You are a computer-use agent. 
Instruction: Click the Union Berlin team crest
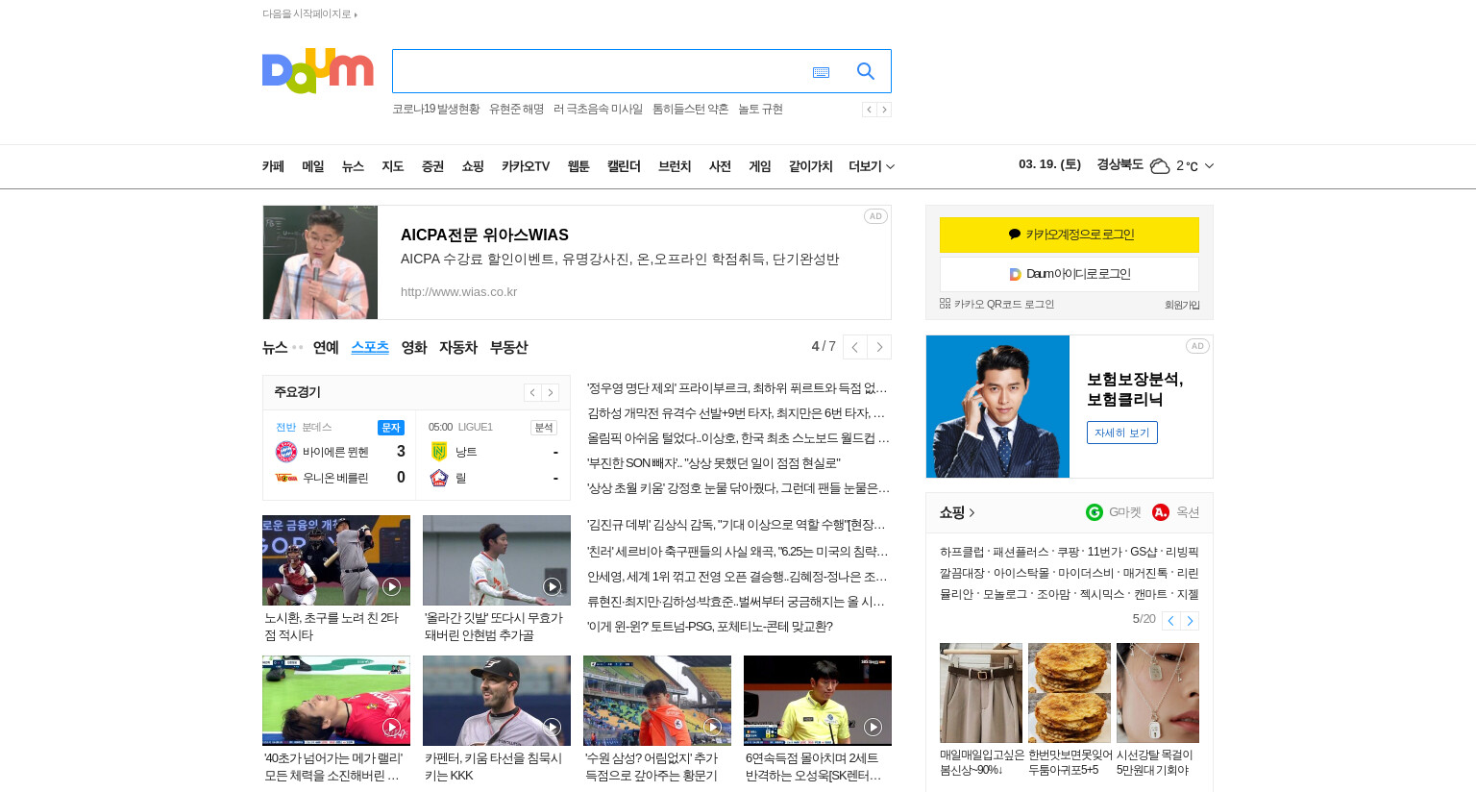point(286,478)
